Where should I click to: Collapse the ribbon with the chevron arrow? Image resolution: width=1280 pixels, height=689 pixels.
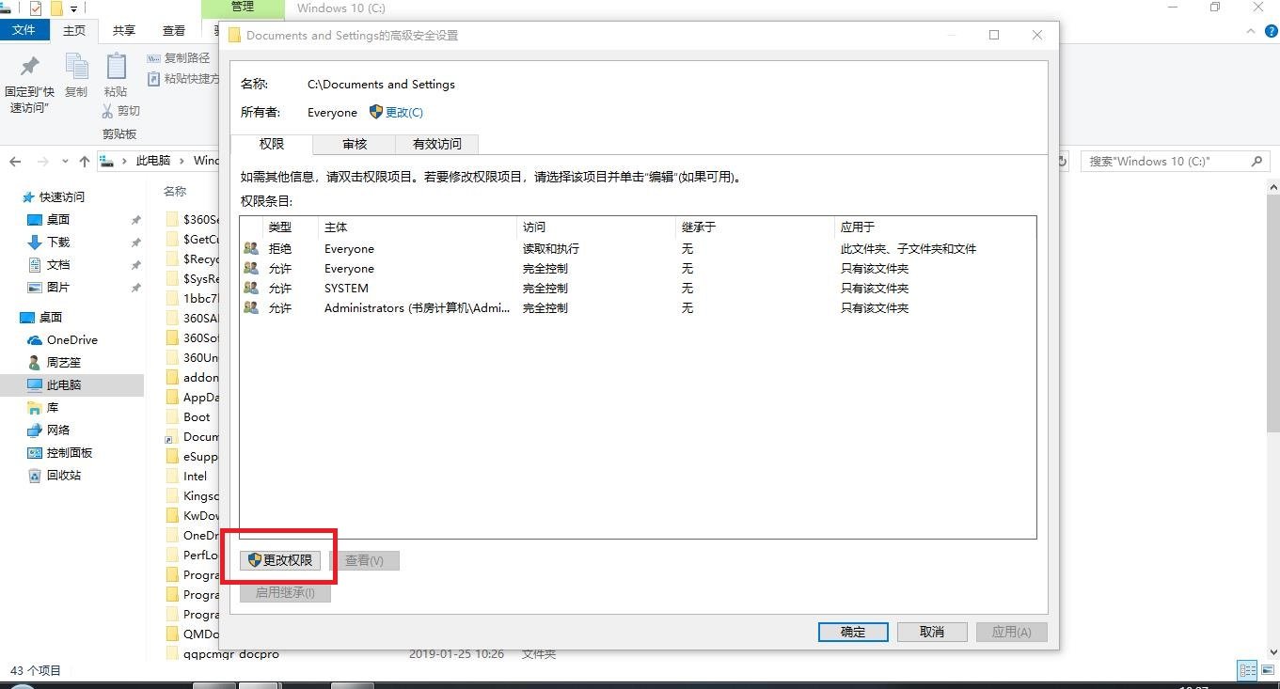tap(1251, 30)
